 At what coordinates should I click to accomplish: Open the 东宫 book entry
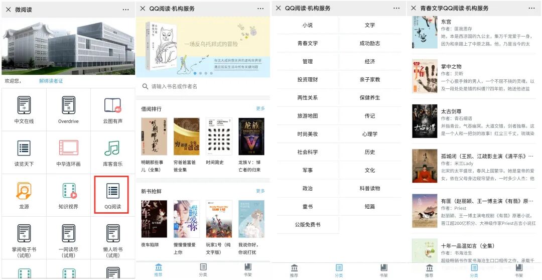(474, 33)
